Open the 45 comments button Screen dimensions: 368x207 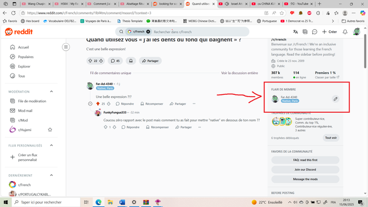(115, 61)
